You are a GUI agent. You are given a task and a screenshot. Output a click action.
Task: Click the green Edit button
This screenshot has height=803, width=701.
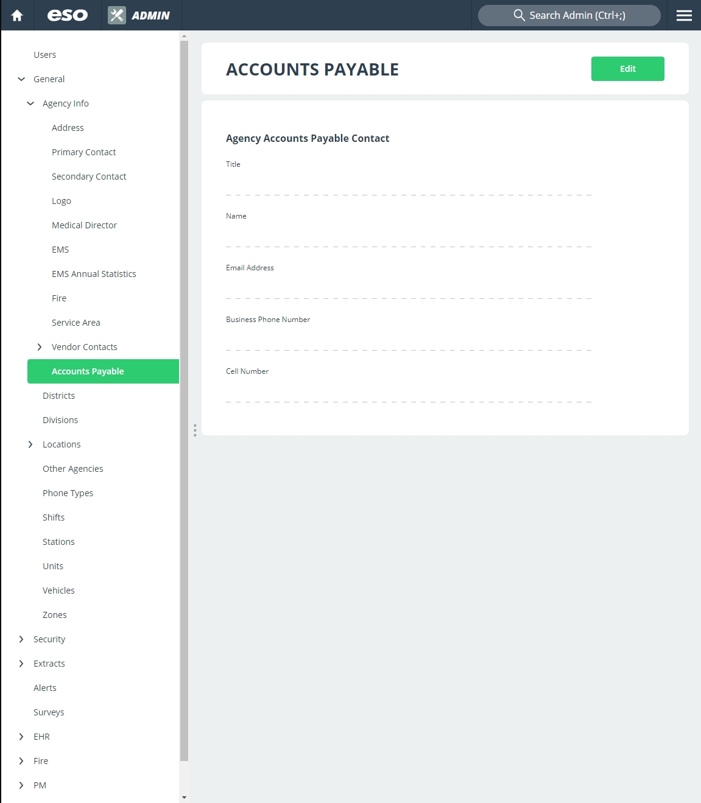[x=627, y=69]
